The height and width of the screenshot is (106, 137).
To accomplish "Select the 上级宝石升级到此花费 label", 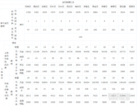I will [x=7, y=60].
